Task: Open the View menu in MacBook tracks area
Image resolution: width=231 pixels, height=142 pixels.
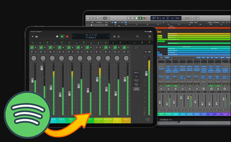Action: (107, 23)
